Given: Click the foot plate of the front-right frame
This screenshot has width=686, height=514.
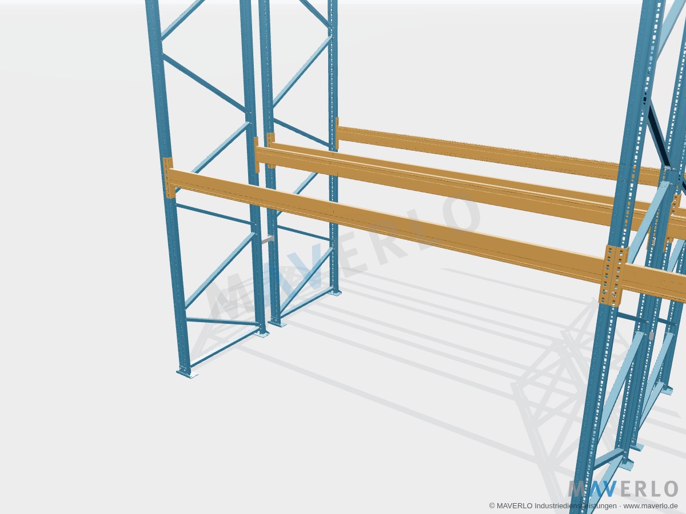Looking at the screenshot, I should tap(624, 460).
